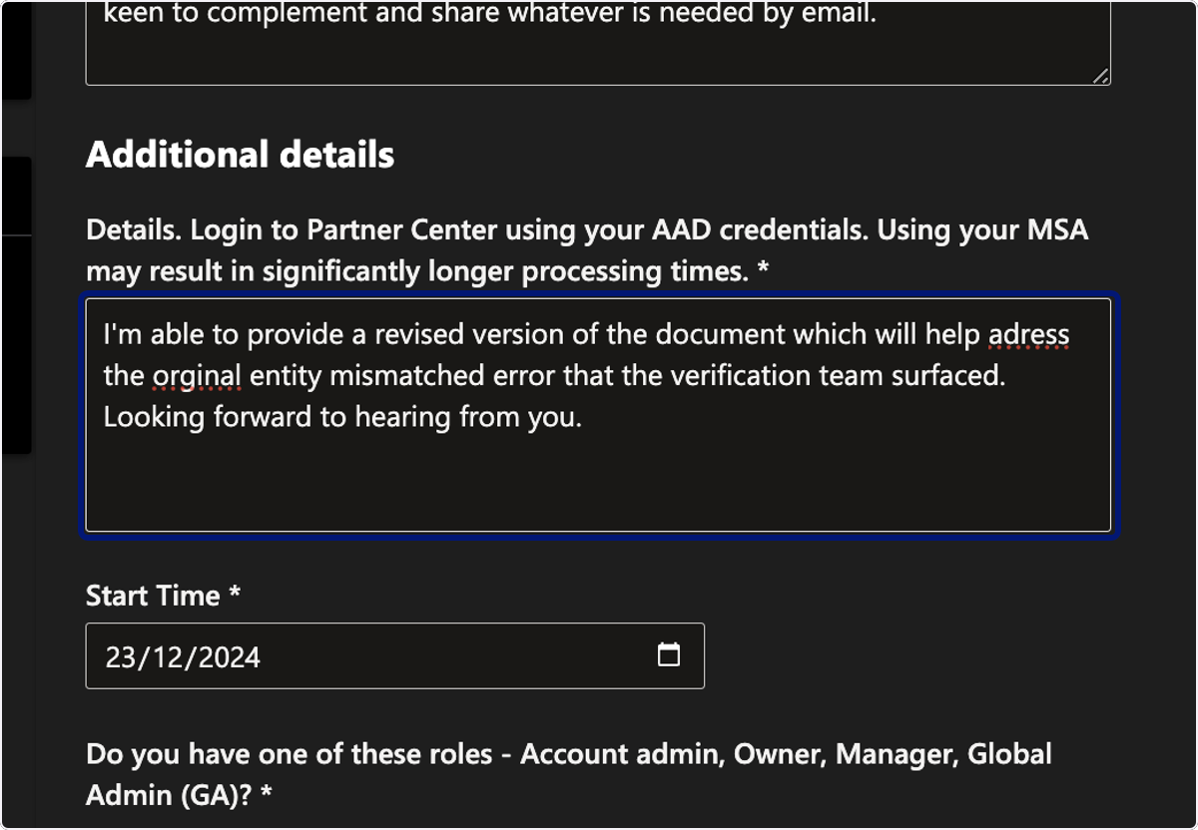1198x830 pixels.
Task: Open the Start Time calendar picker icon
Action: (669, 655)
